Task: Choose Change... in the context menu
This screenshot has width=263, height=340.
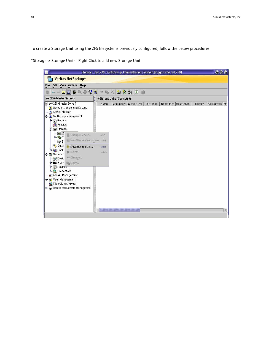Action: click(87, 157)
